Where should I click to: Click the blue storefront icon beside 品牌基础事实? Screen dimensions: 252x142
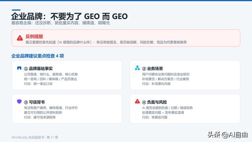(x=19, y=68)
